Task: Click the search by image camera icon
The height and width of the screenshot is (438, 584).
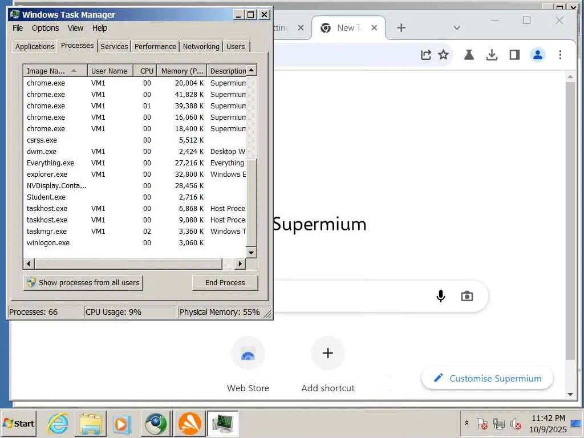Action: coord(467,296)
